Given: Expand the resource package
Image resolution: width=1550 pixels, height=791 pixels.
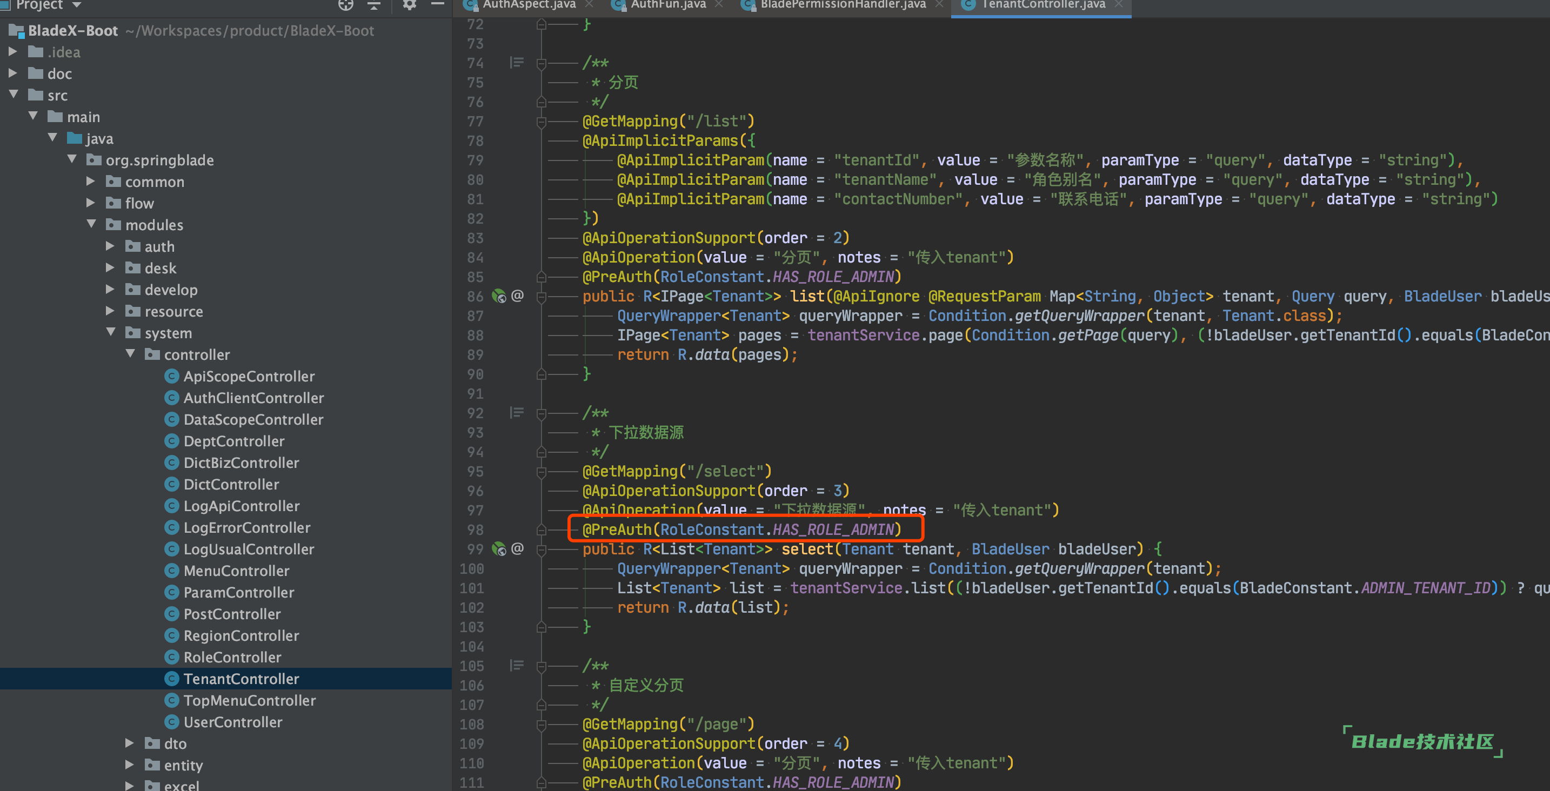Looking at the screenshot, I should coord(110,311).
